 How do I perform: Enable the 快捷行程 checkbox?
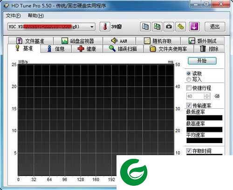pos(189,88)
